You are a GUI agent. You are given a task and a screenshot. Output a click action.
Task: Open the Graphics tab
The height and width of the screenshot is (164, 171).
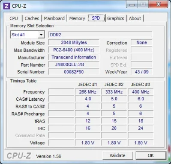tap(116, 18)
